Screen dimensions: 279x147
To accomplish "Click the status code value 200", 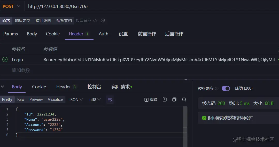I will pos(221,103).
